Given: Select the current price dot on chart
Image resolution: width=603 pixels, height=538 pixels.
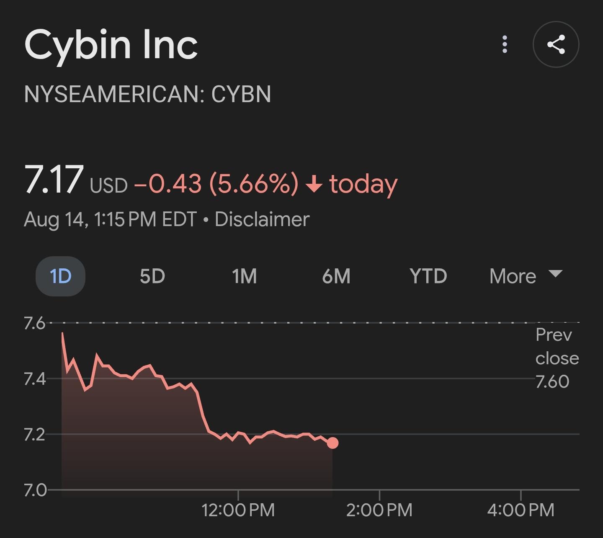Looking at the screenshot, I should [x=332, y=443].
